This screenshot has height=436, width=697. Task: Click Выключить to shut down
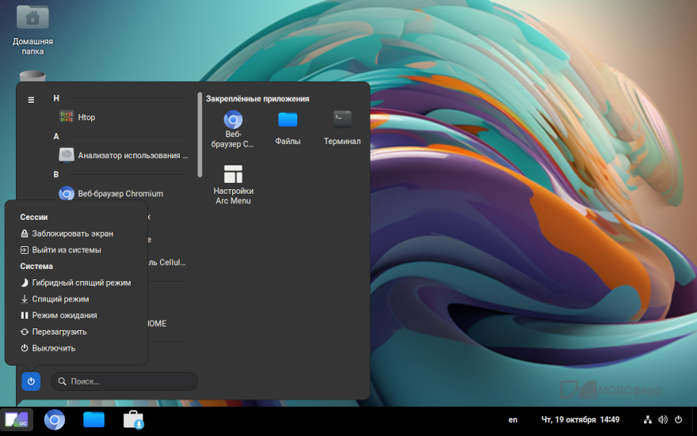pyautogui.click(x=54, y=348)
